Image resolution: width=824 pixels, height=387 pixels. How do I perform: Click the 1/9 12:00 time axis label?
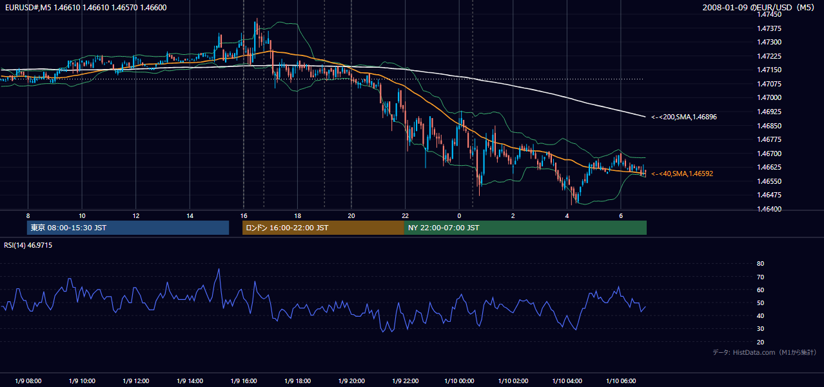point(136,381)
